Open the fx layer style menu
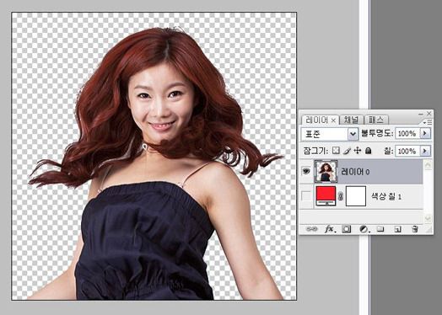Viewport: 442px width, 315px height. click(330, 229)
